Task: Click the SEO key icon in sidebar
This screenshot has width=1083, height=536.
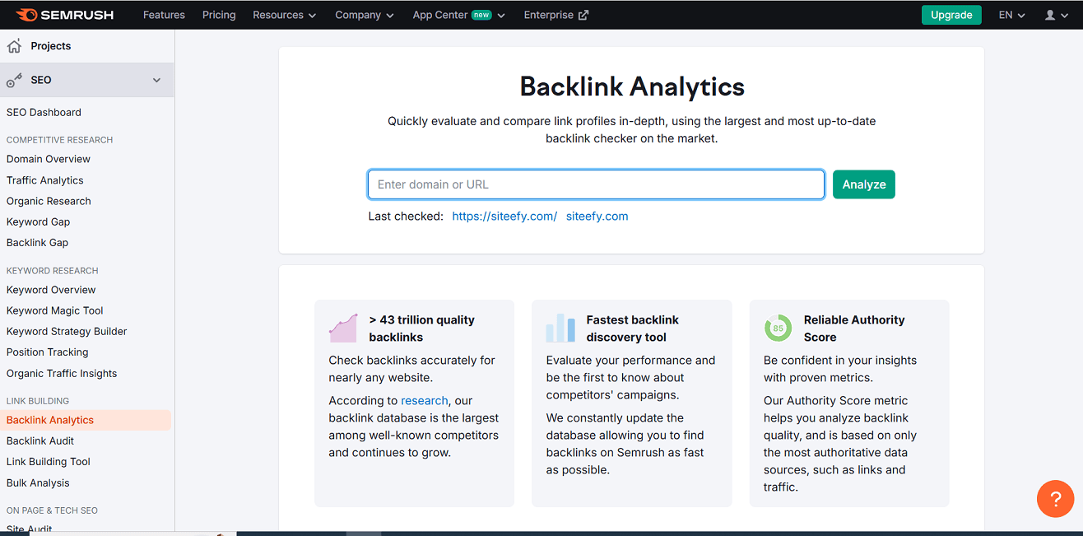Action: tap(13, 79)
